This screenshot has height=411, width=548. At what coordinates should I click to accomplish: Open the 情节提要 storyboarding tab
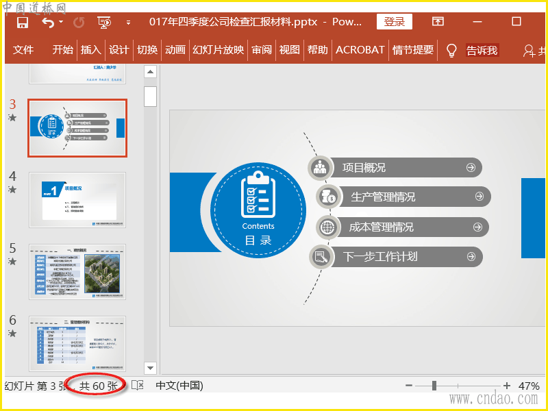[x=413, y=50]
